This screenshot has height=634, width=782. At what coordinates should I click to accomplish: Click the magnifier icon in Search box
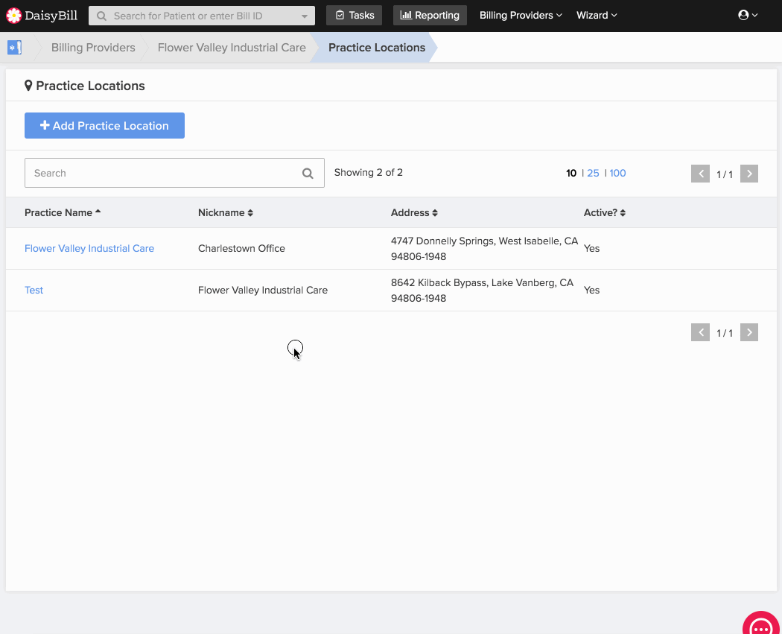pyautogui.click(x=308, y=173)
